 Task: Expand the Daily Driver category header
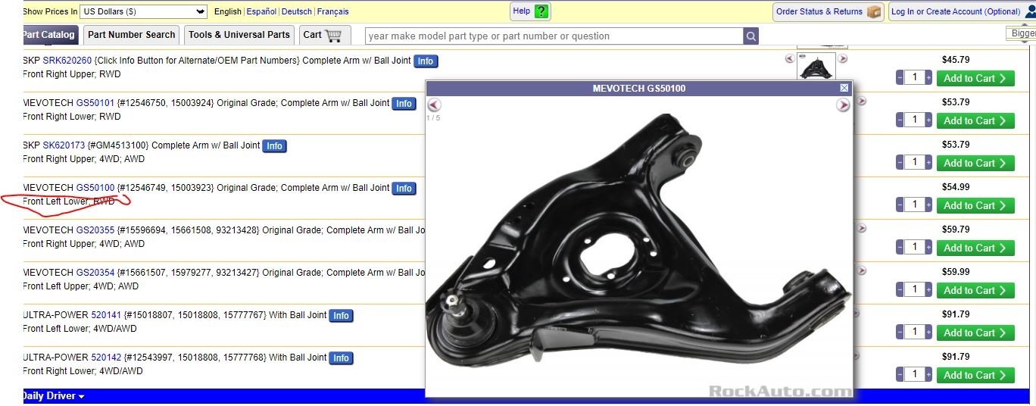(53, 396)
